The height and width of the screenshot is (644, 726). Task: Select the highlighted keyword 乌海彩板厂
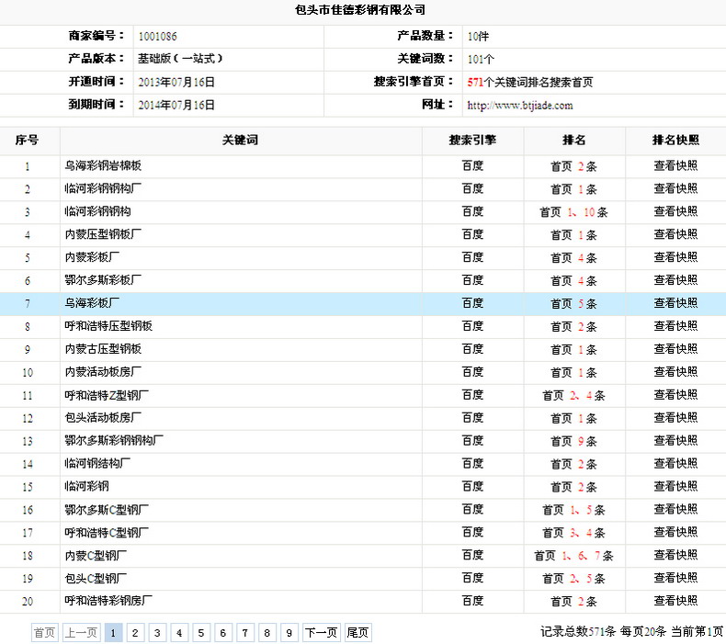(x=92, y=303)
